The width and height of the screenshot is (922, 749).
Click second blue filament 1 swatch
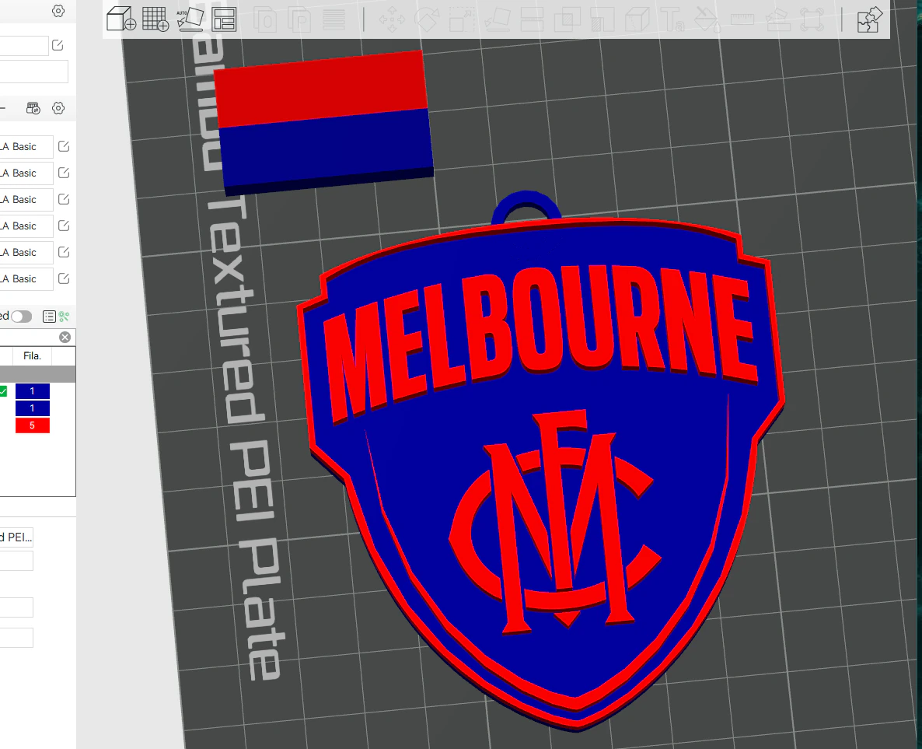click(33, 408)
